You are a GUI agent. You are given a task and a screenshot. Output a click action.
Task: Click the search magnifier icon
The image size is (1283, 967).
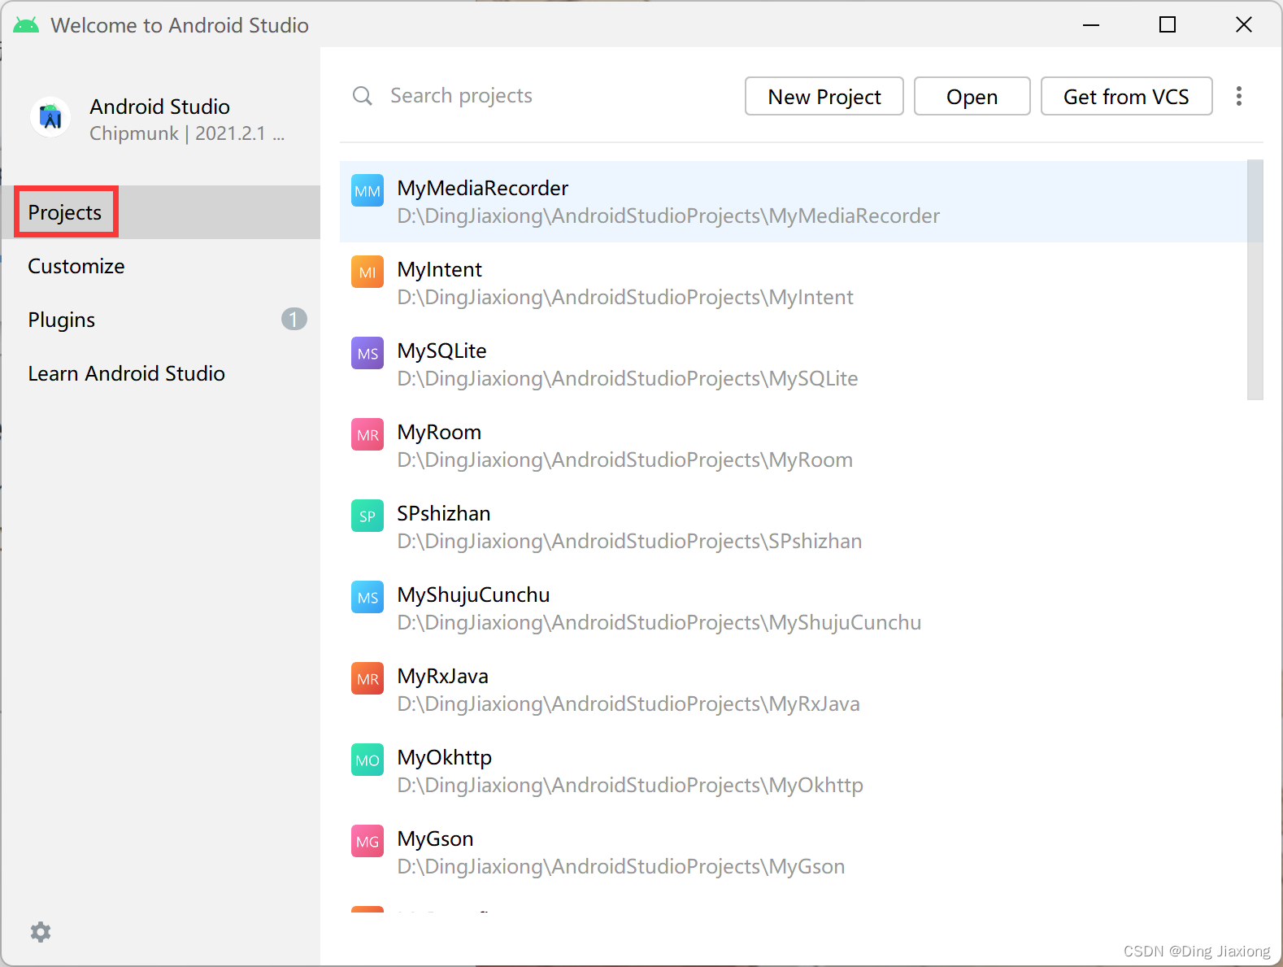click(362, 96)
